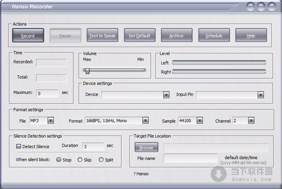Click the Maximum seconds input field
Image resolution: width=282 pixels, height=189 pixels.
tap(47, 93)
